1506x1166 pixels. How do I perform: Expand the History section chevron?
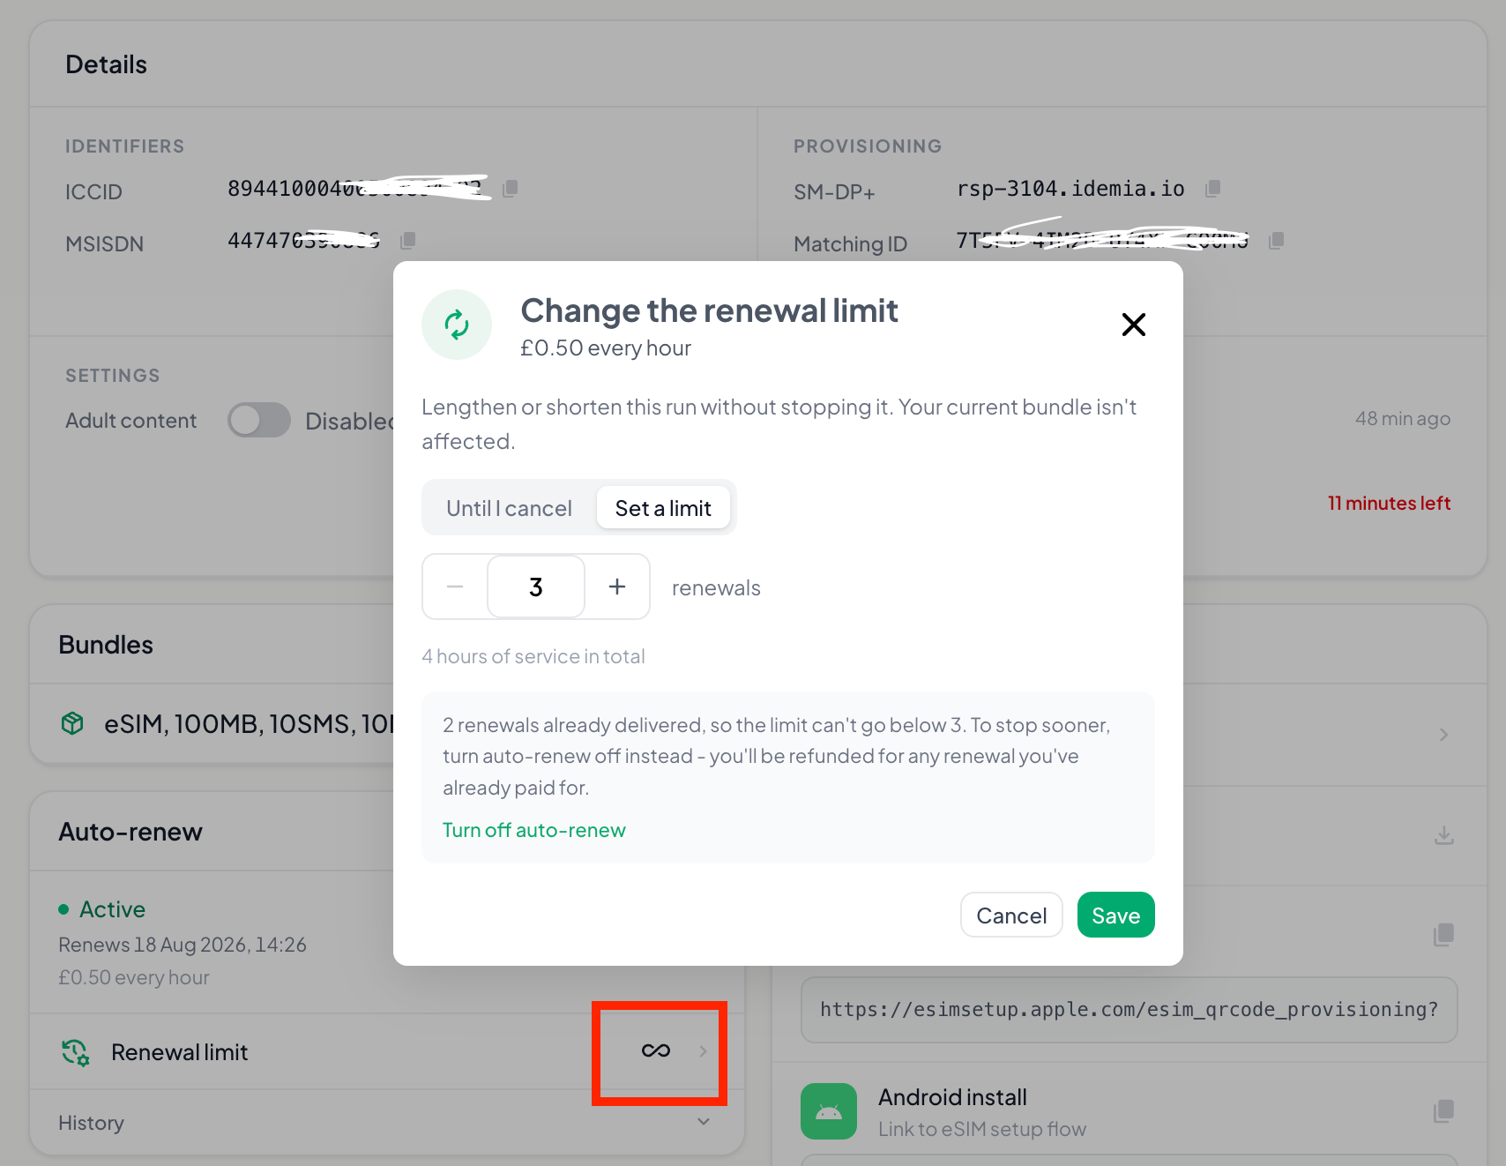(x=704, y=1122)
